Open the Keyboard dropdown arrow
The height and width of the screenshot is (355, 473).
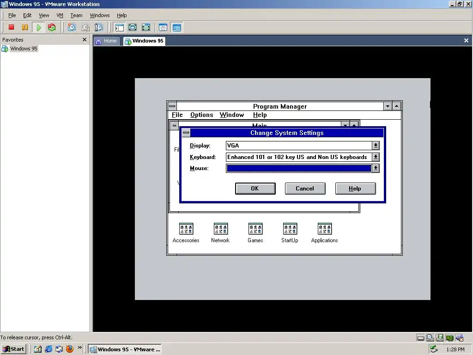tap(376, 157)
